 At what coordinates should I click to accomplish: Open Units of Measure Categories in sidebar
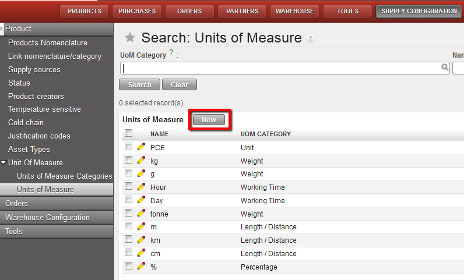64,176
